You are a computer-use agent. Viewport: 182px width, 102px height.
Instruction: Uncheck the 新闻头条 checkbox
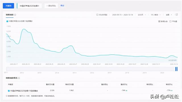pyautogui.click(x=159, y=21)
